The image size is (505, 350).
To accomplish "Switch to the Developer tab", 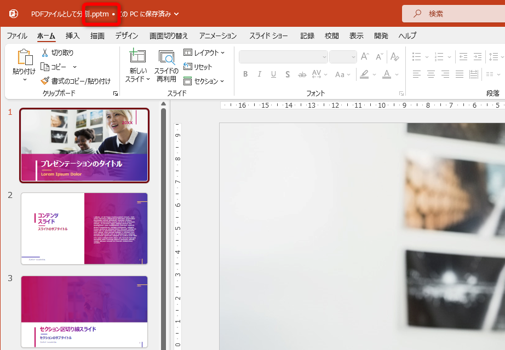I will [x=381, y=36].
